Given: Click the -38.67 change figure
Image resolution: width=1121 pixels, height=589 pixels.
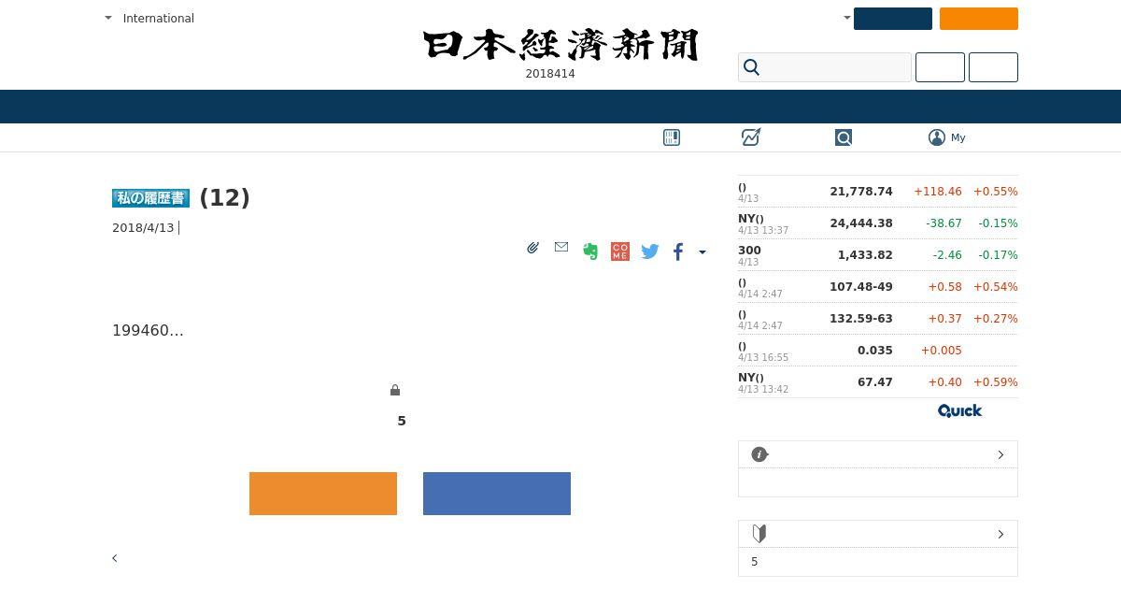Looking at the screenshot, I should tap(944, 223).
